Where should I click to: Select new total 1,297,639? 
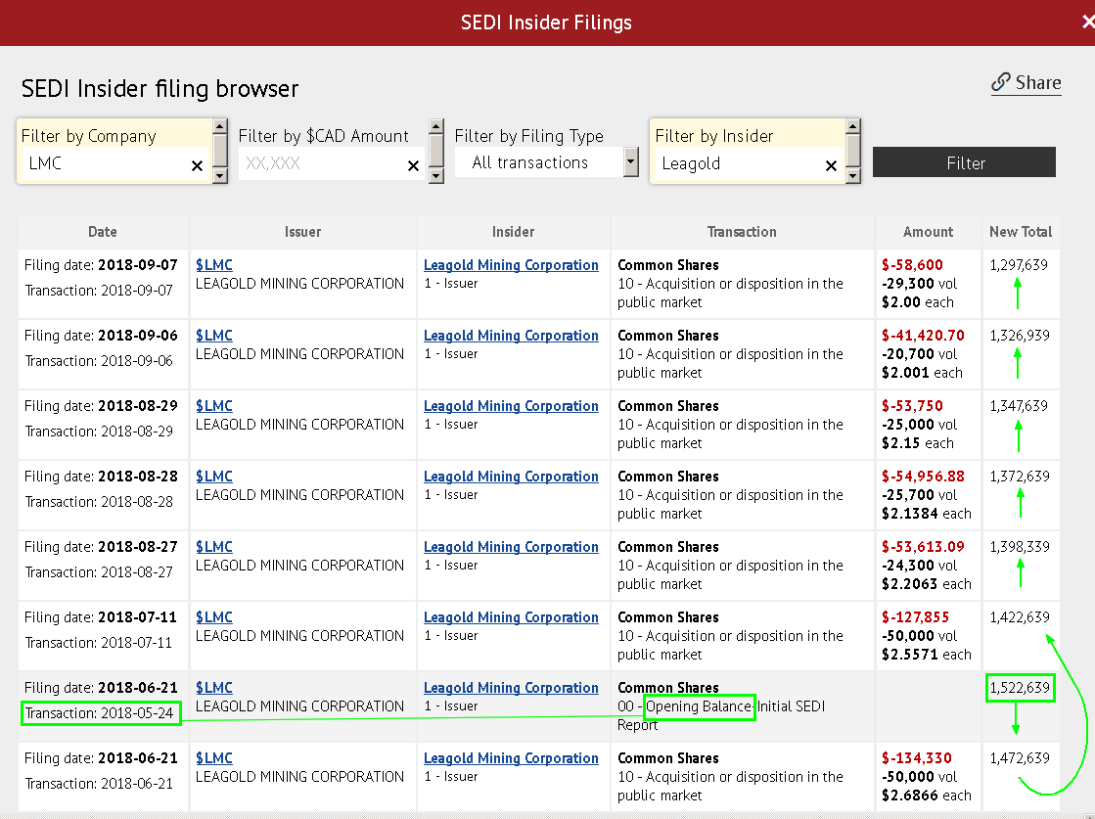(x=1019, y=265)
